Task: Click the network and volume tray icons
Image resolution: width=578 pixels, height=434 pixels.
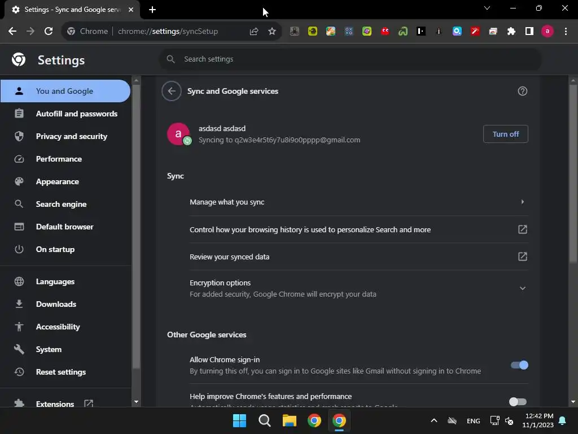Action: tap(502, 420)
